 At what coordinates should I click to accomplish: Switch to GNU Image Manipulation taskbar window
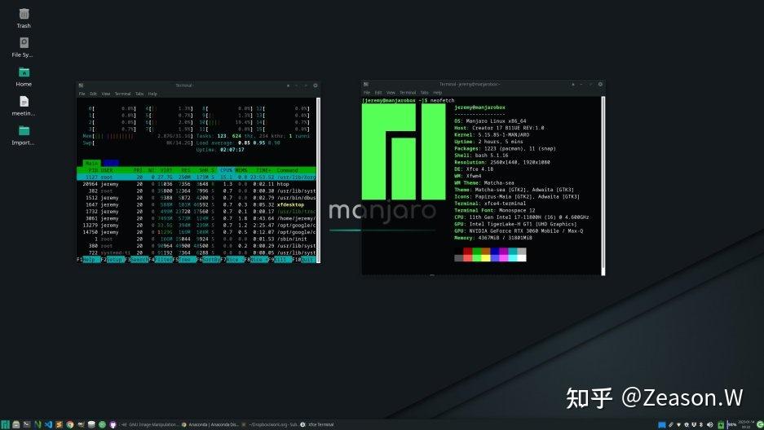150,424
